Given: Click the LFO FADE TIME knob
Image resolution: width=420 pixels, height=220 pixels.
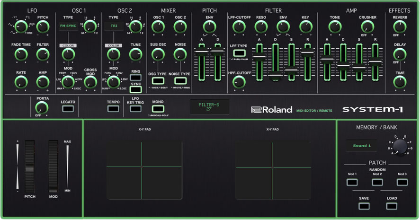Looking at the screenshot, I should (21, 54).
